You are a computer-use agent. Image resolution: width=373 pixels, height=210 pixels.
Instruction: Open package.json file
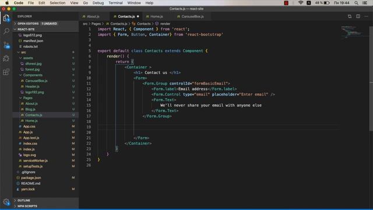coord(45,178)
